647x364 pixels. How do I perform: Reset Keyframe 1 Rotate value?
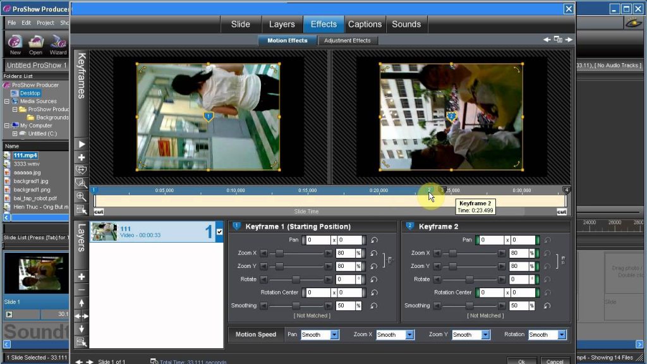(x=374, y=279)
